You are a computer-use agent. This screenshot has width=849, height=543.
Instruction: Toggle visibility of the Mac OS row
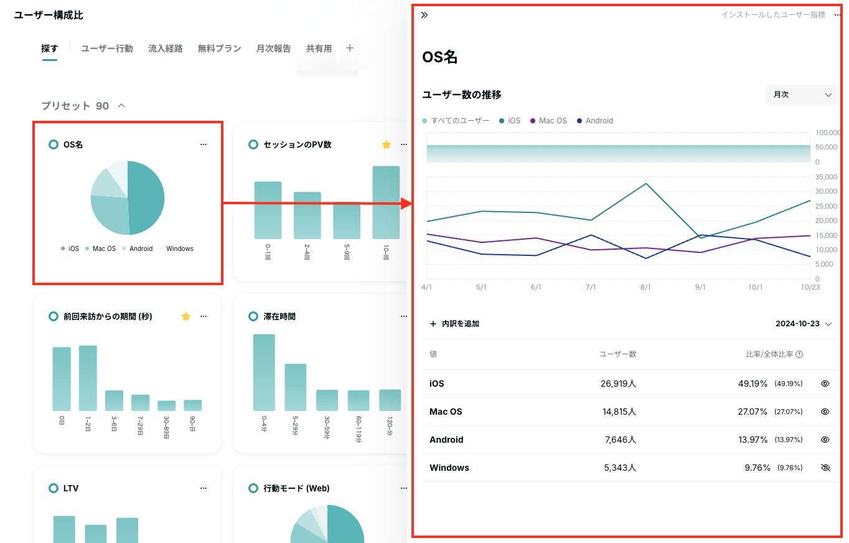point(825,412)
